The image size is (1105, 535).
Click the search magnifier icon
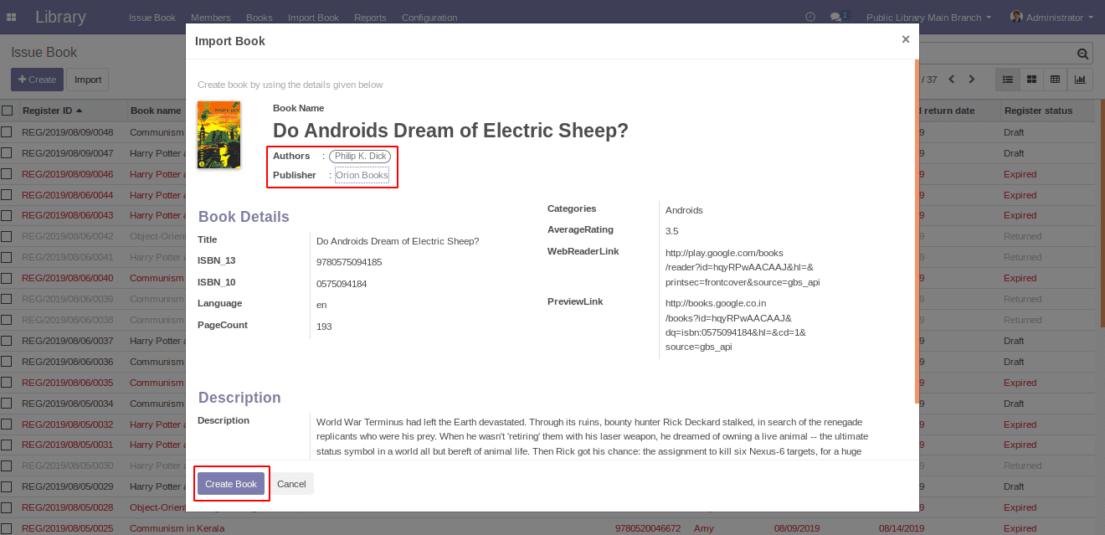click(1083, 54)
